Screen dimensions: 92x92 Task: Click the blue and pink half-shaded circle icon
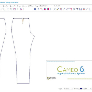(x=84, y=9)
